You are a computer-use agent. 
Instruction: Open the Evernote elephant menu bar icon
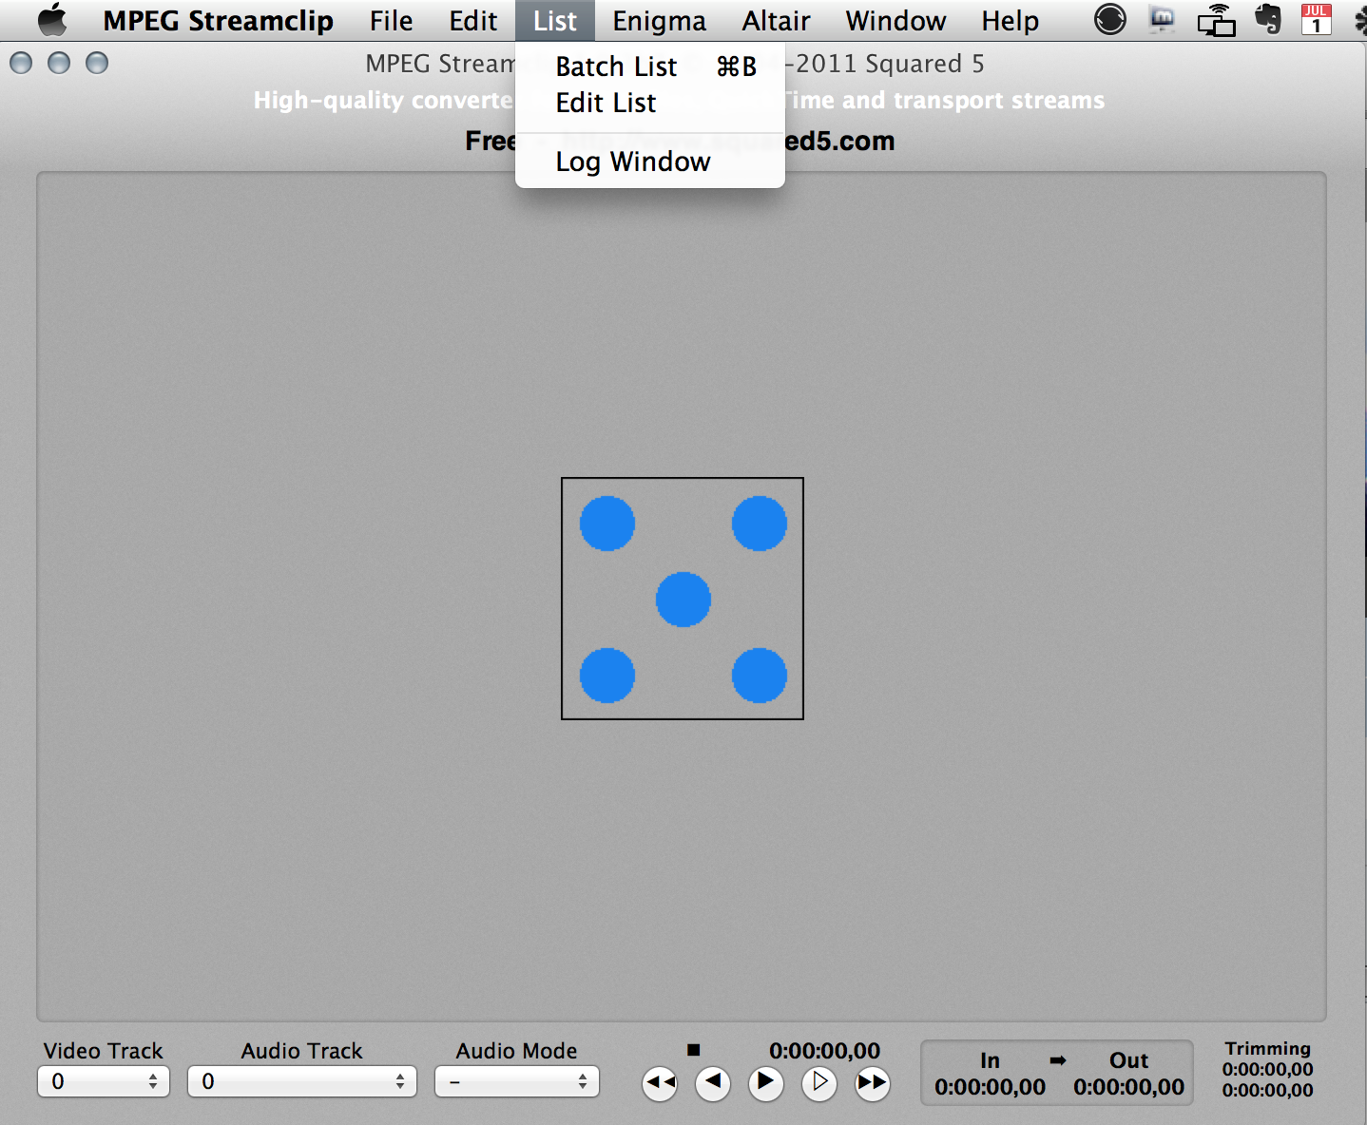1267,20
